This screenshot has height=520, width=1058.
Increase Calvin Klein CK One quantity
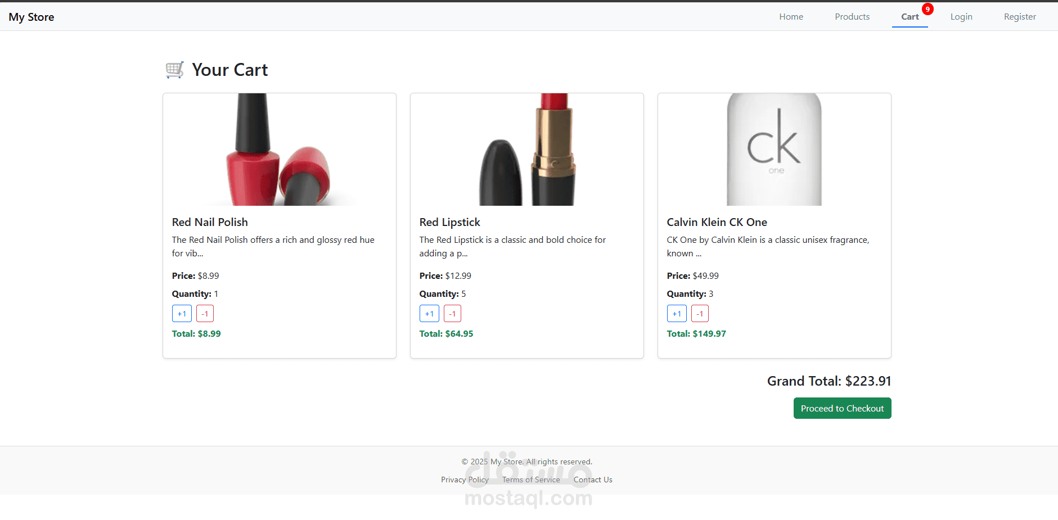click(x=677, y=314)
